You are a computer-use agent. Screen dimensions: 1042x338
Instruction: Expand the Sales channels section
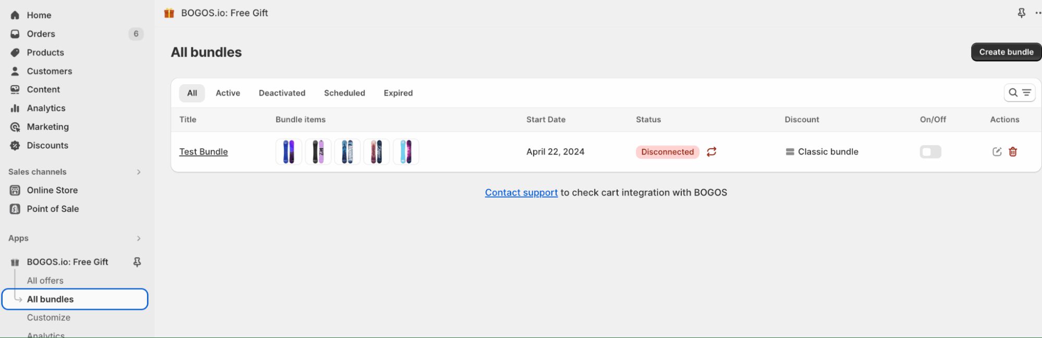pos(139,172)
